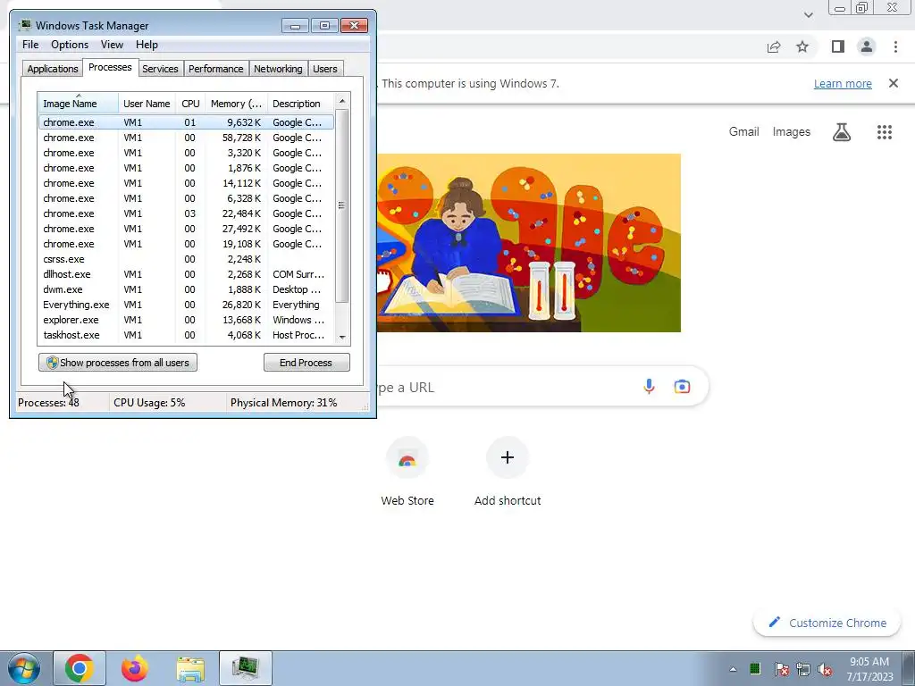Dismiss the Windows 7 notification bar

893,83
